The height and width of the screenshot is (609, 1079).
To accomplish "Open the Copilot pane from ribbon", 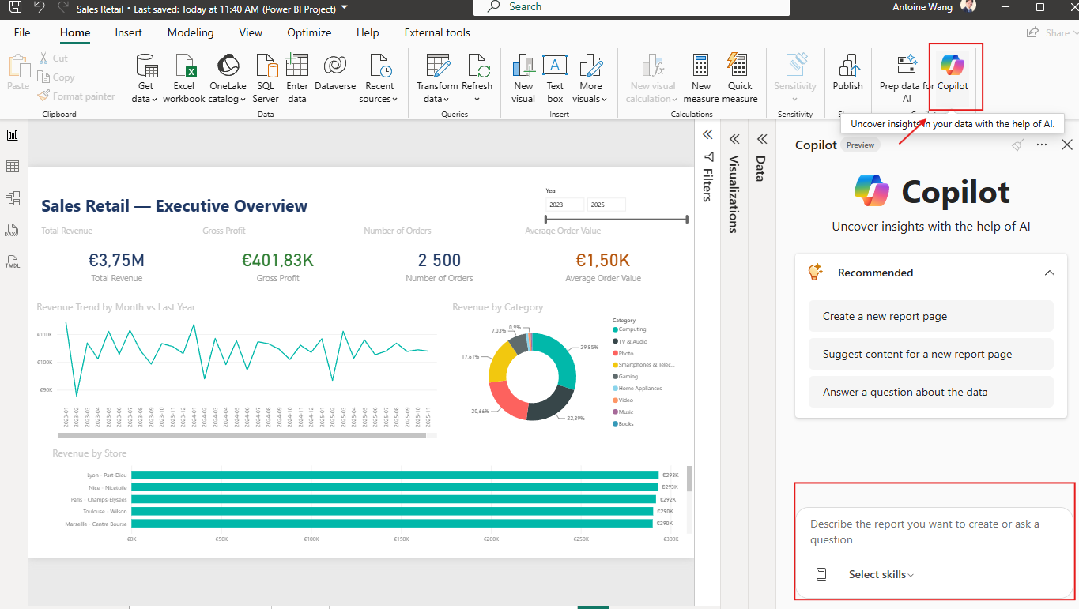I will tap(953, 75).
